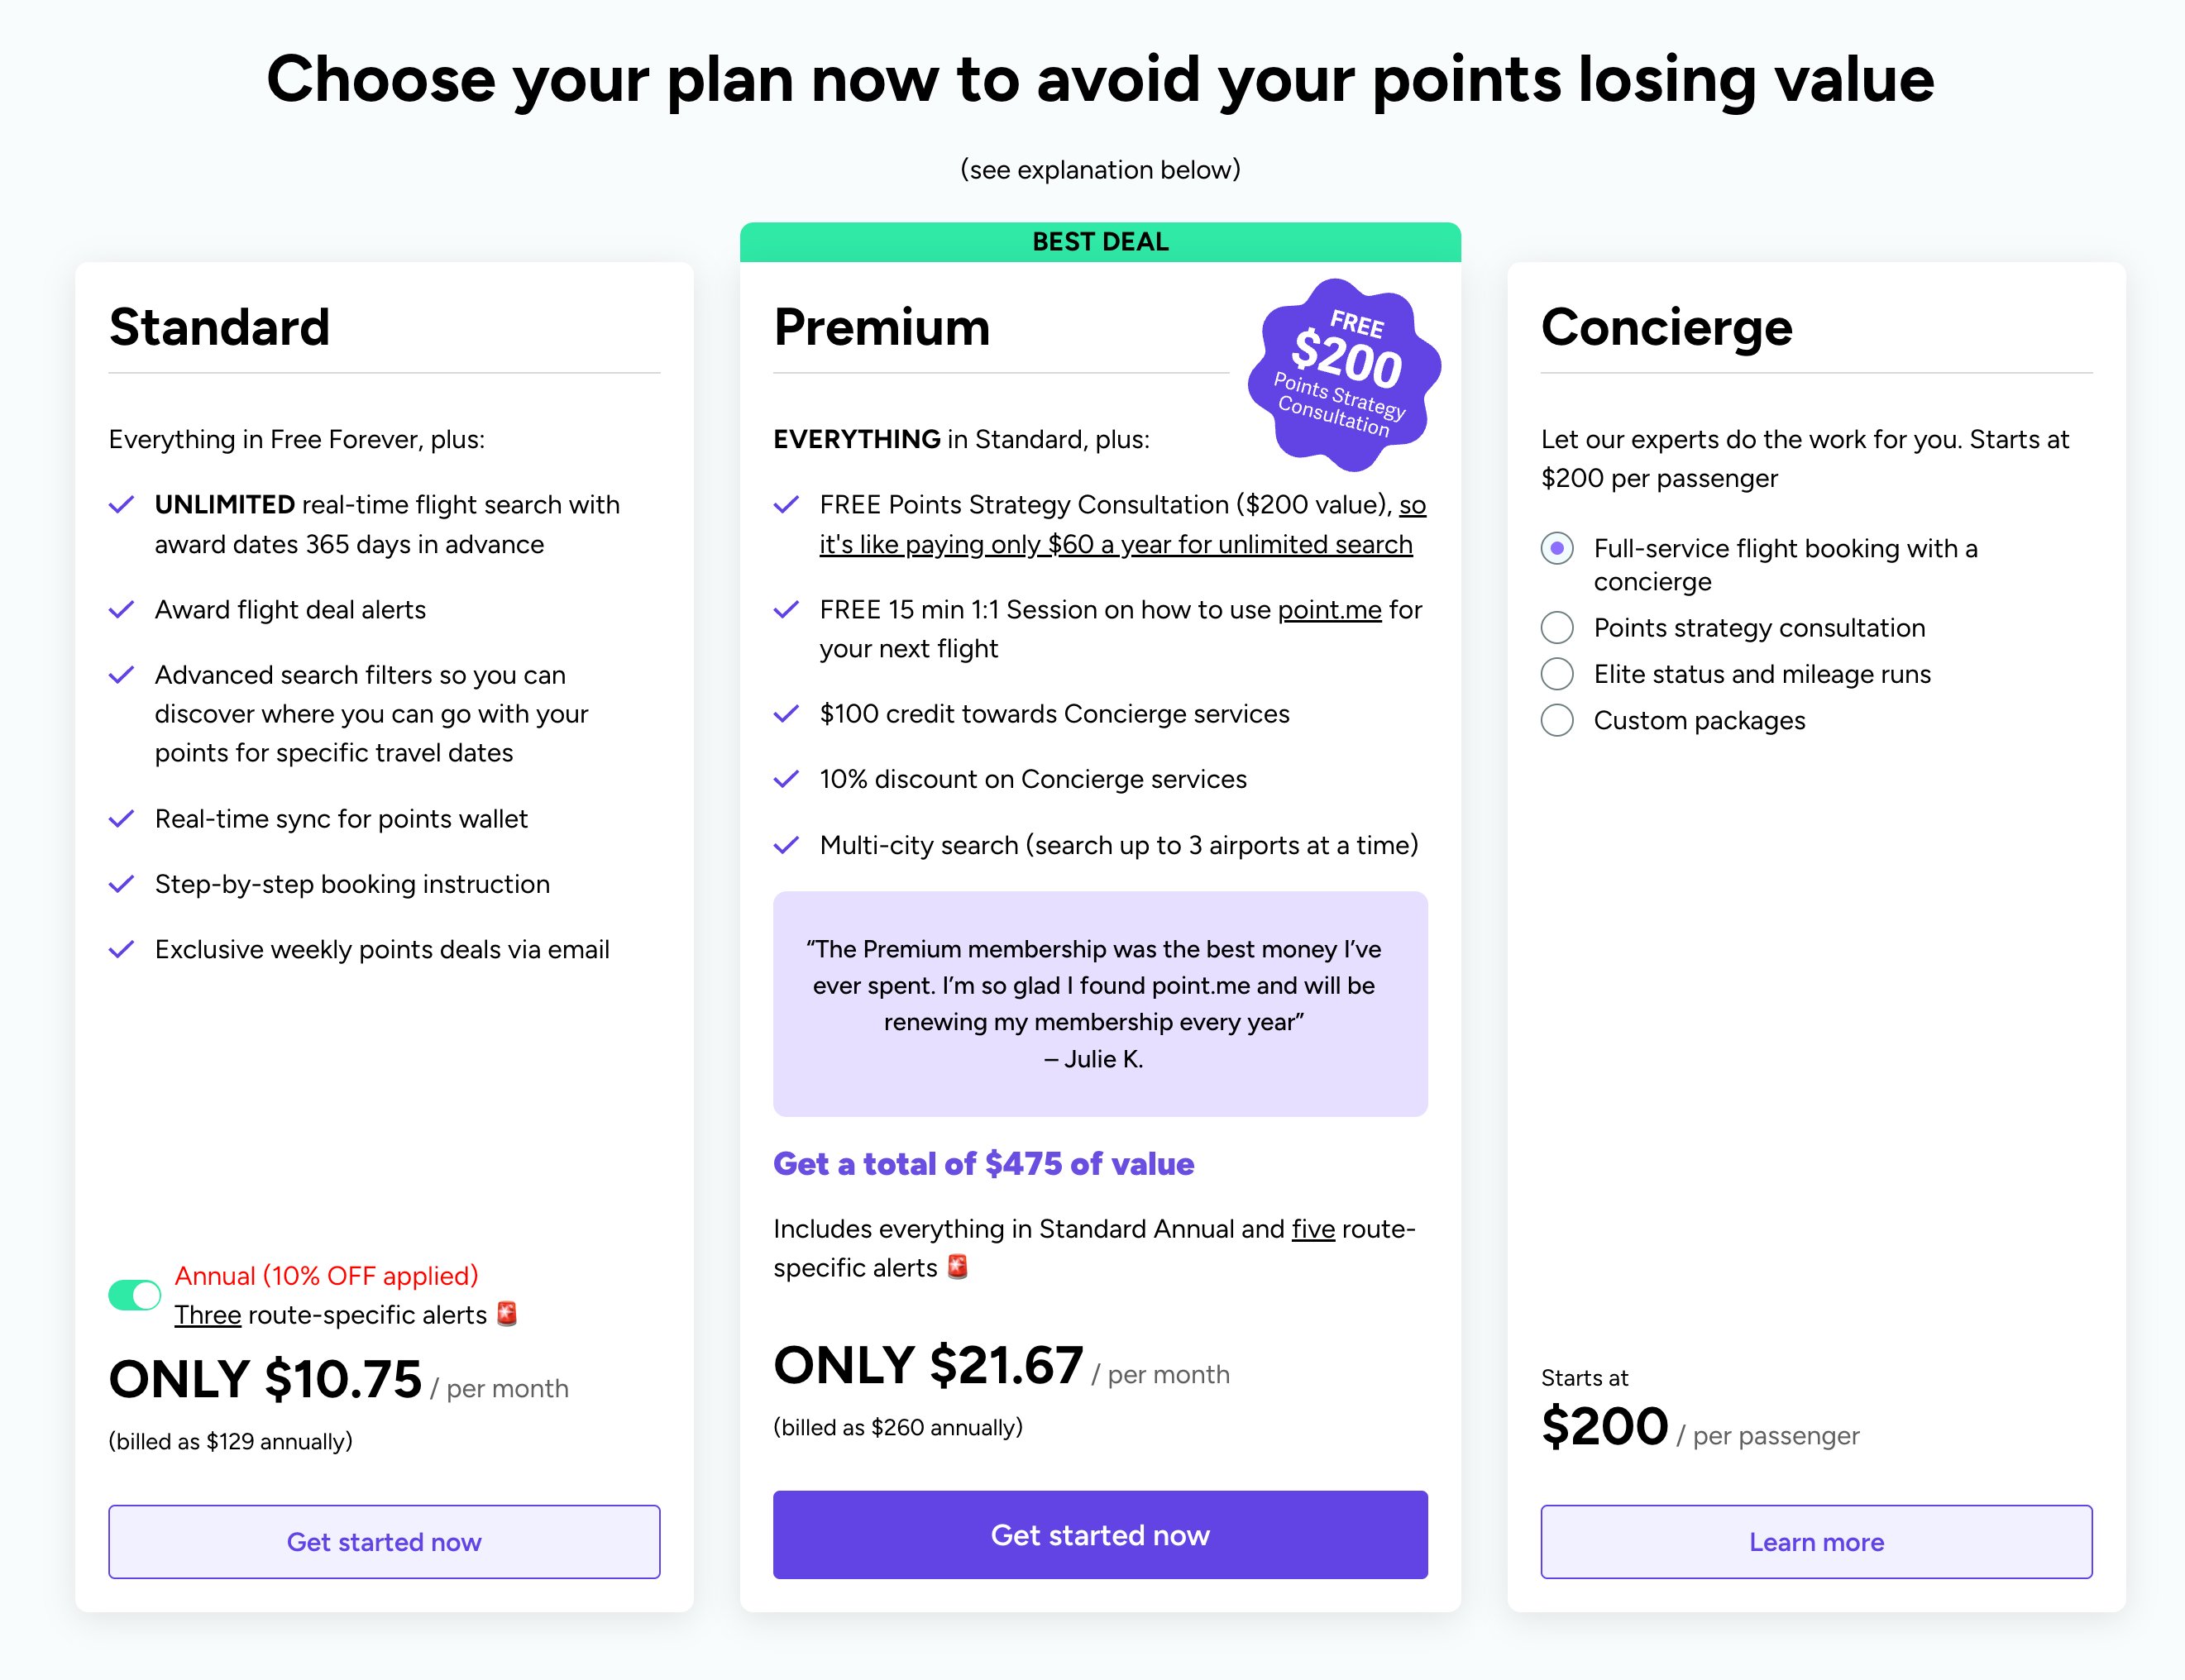This screenshot has height=1680, width=2185.
Task: Open Learn more for Concierge plan
Action: [x=1816, y=1542]
